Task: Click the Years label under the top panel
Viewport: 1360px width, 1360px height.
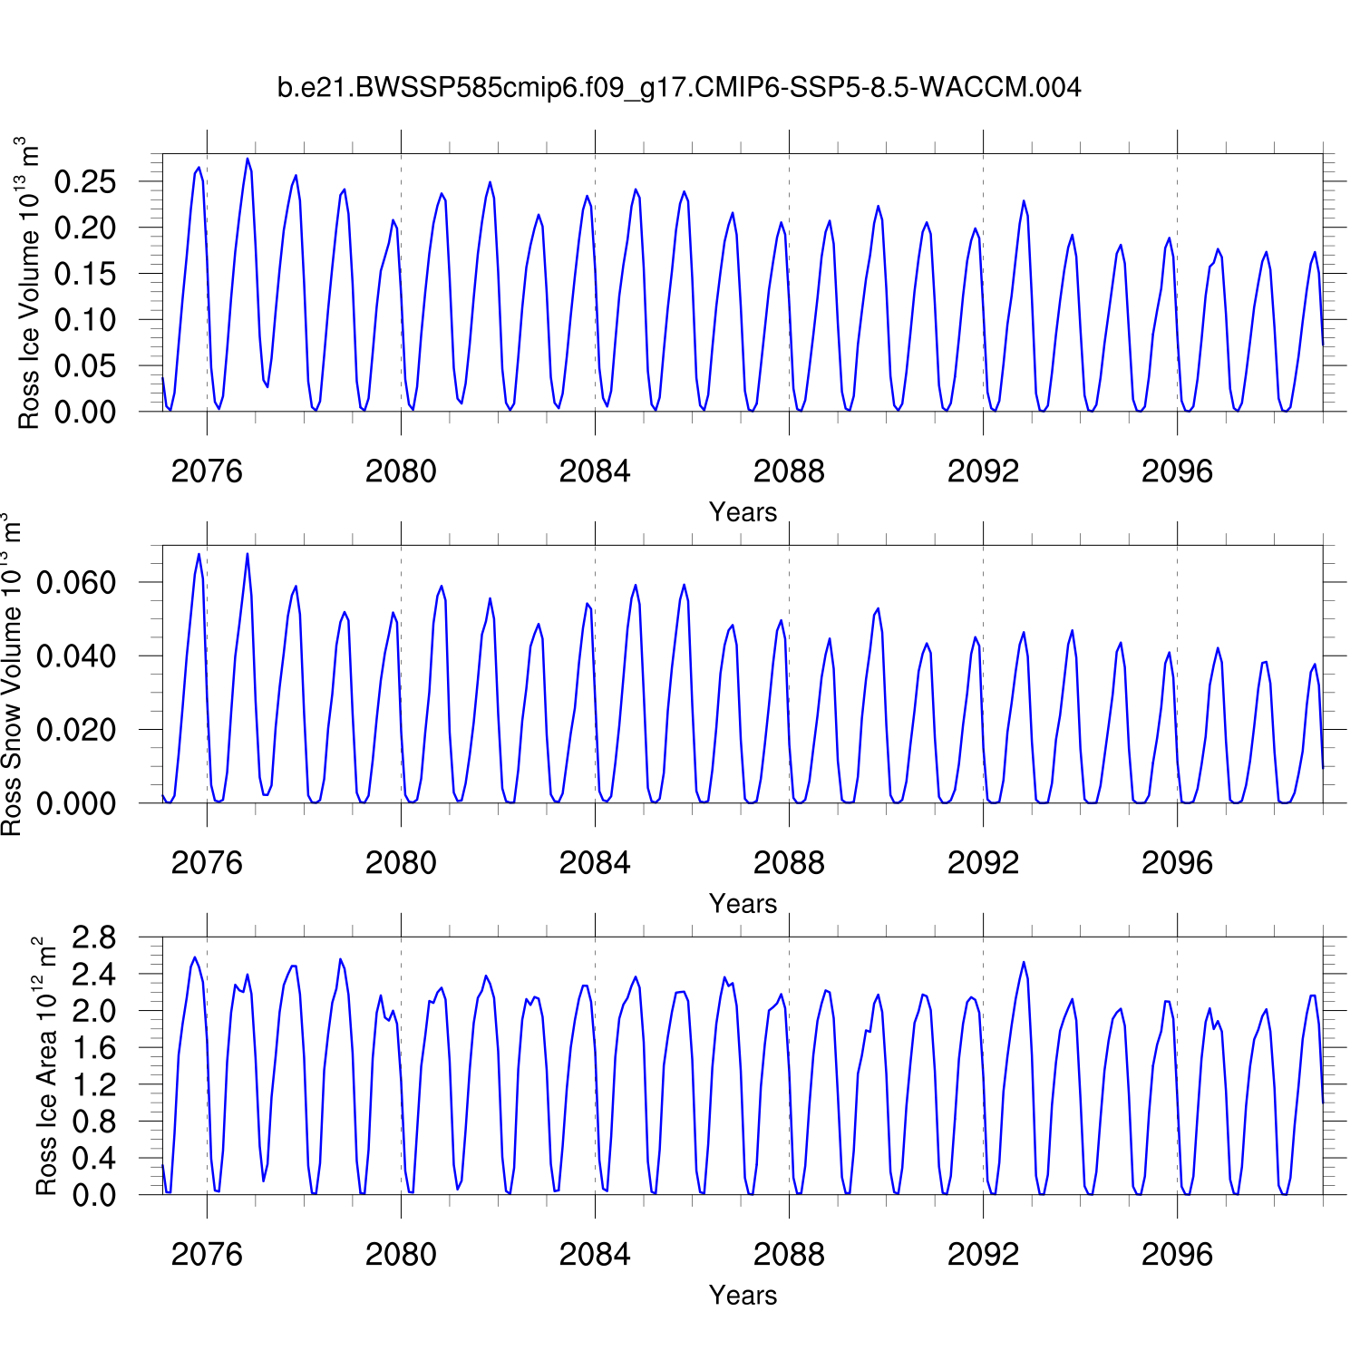Action: tap(743, 512)
